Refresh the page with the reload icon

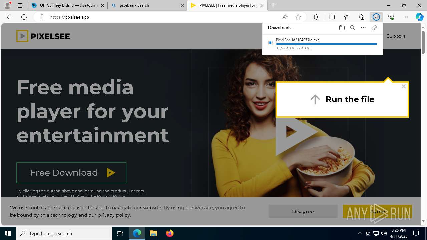pos(24,17)
